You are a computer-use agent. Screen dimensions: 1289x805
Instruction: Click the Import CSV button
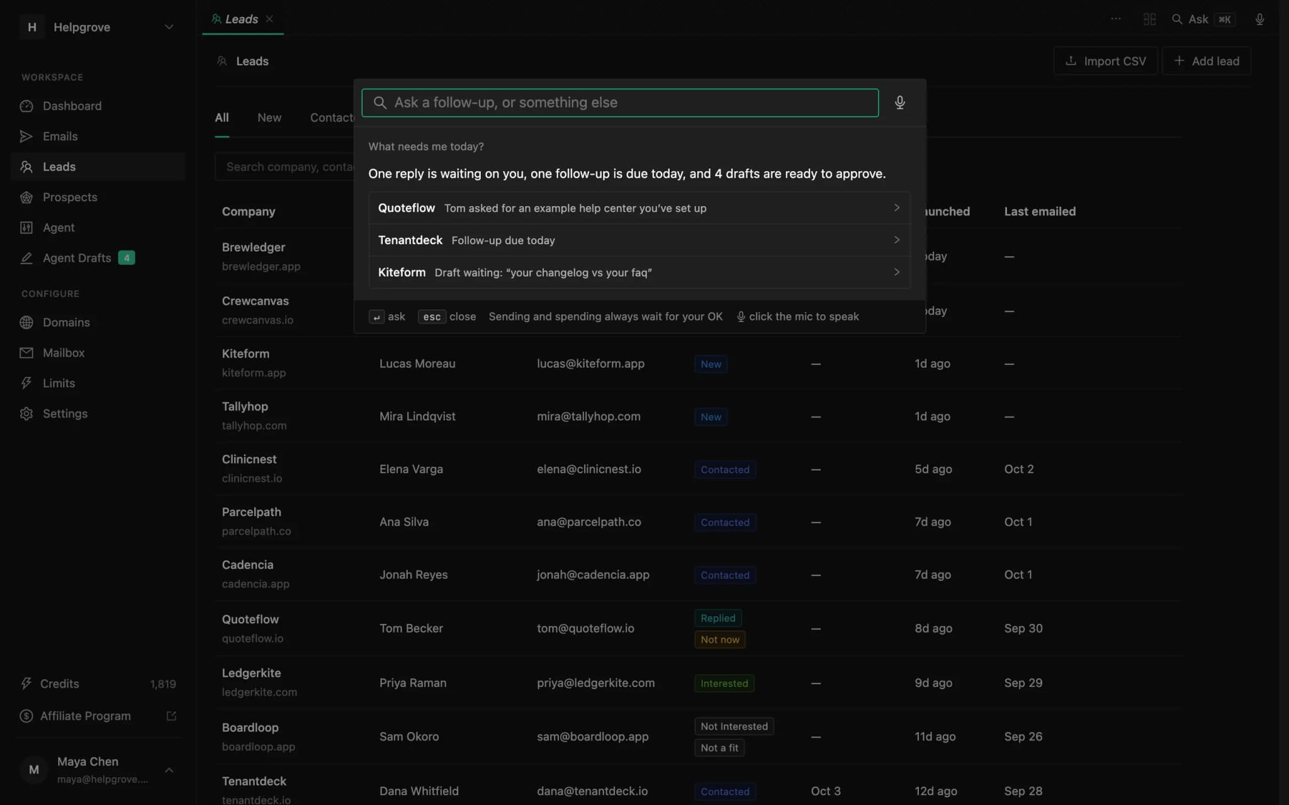pyautogui.click(x=1105, y=61)
